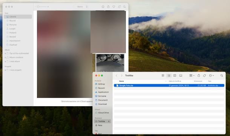Expand Tipi di file multimediali folder

coord(5,53)
